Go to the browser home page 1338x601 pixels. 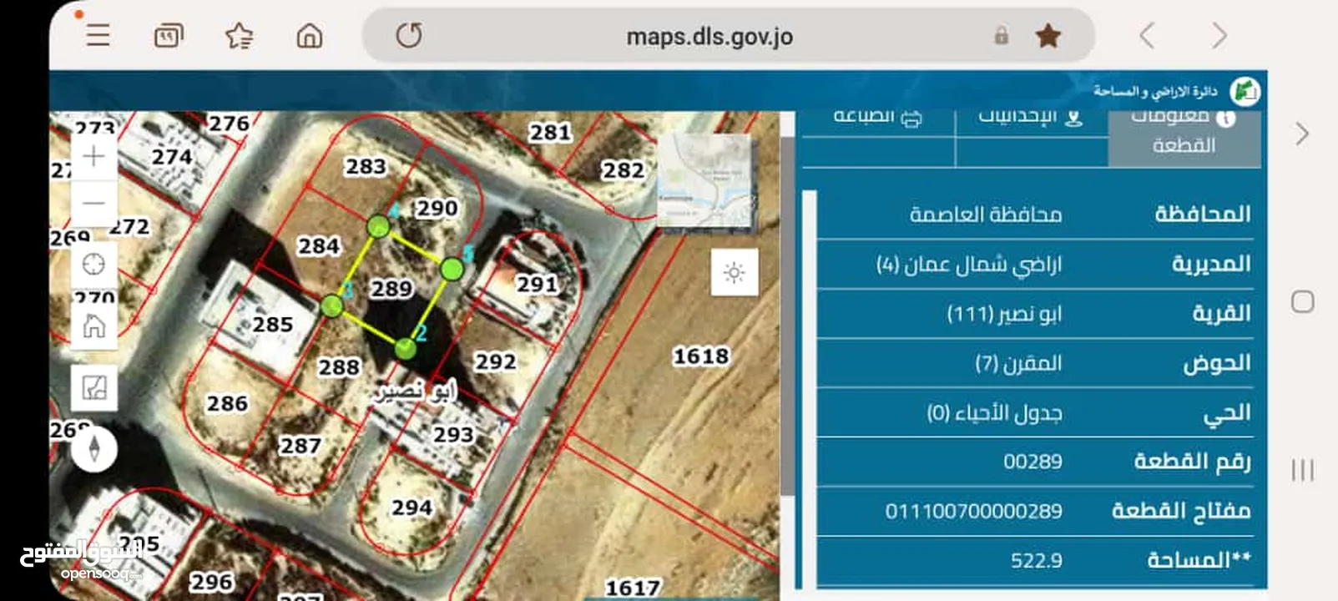pos(310,36)
